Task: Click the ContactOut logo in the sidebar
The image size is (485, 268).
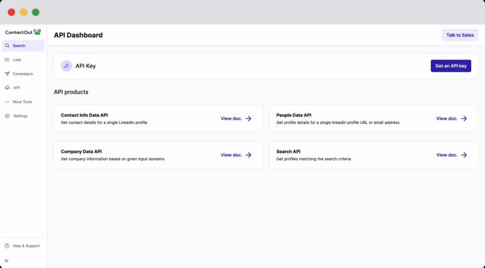Action: (23, 32)
